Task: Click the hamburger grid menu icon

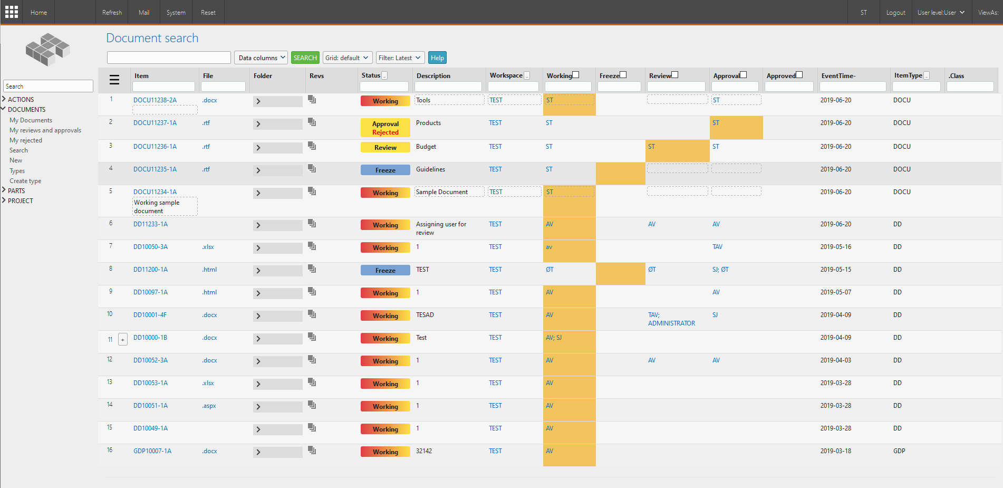Action: 114,80
